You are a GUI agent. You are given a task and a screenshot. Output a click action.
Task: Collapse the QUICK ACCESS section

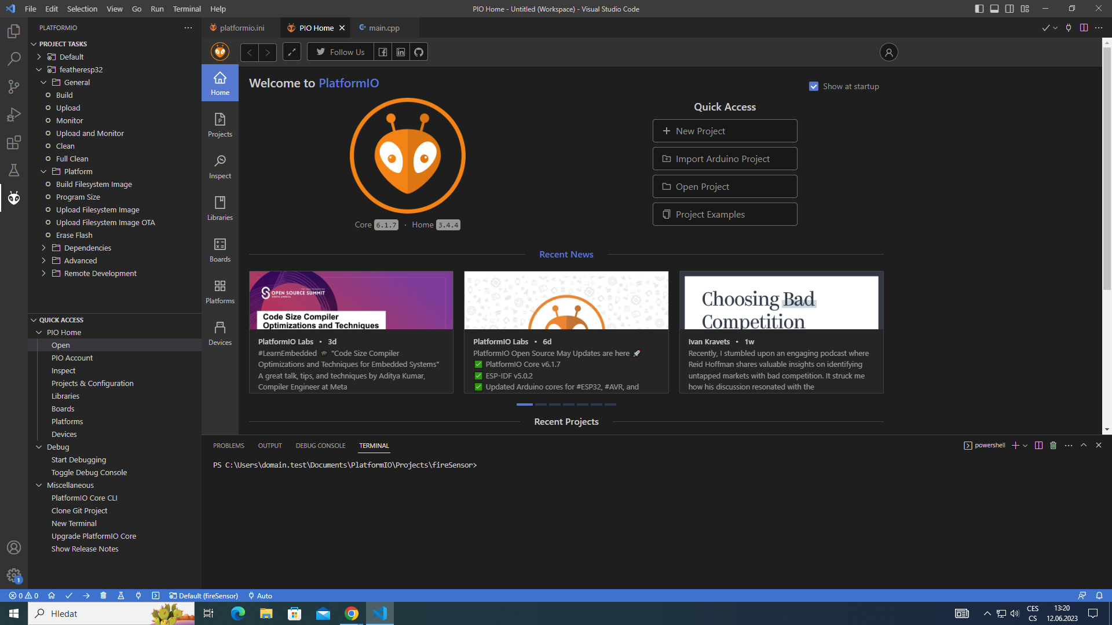pyautogui.click(x=34, y=320)
